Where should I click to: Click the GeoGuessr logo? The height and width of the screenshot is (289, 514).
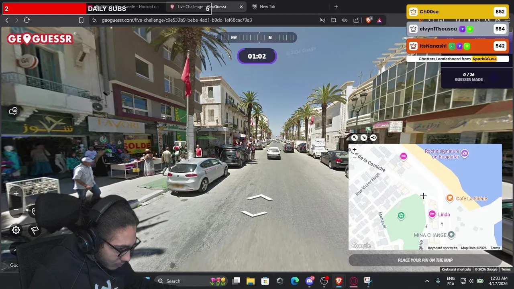pyautogui.click(x=40, y=39)
